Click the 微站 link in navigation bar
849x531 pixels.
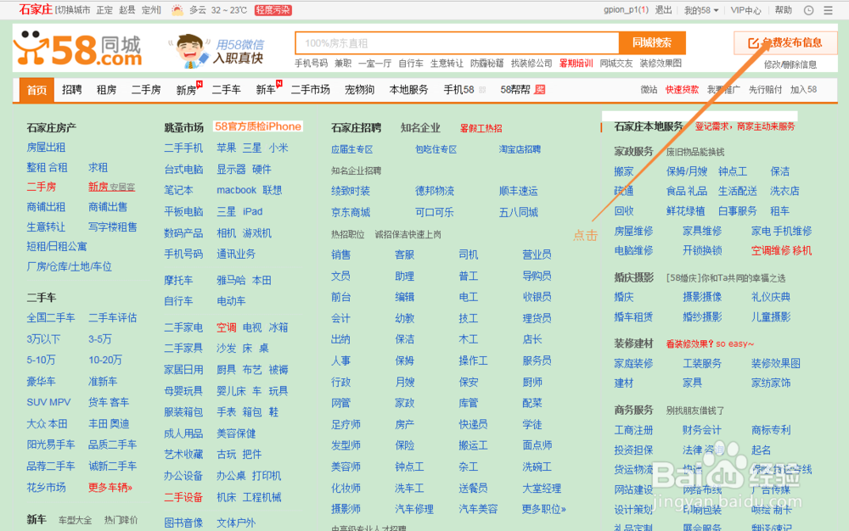649,90
